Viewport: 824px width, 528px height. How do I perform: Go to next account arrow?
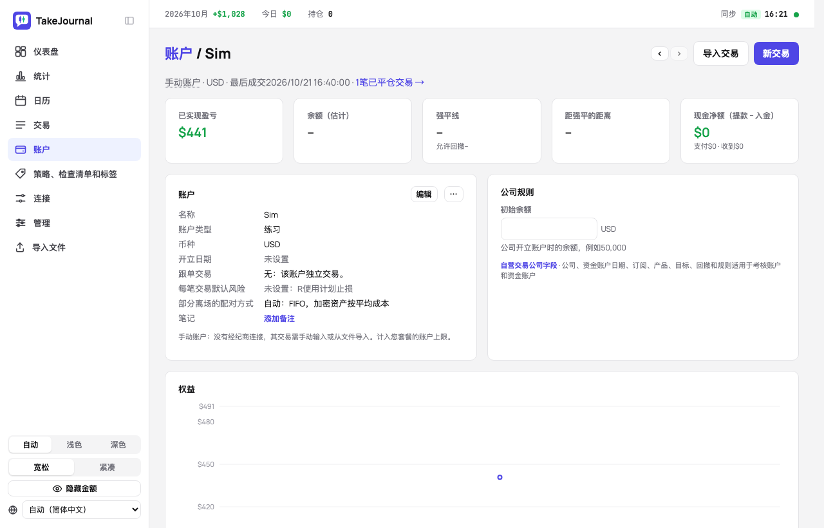point(679,53)
